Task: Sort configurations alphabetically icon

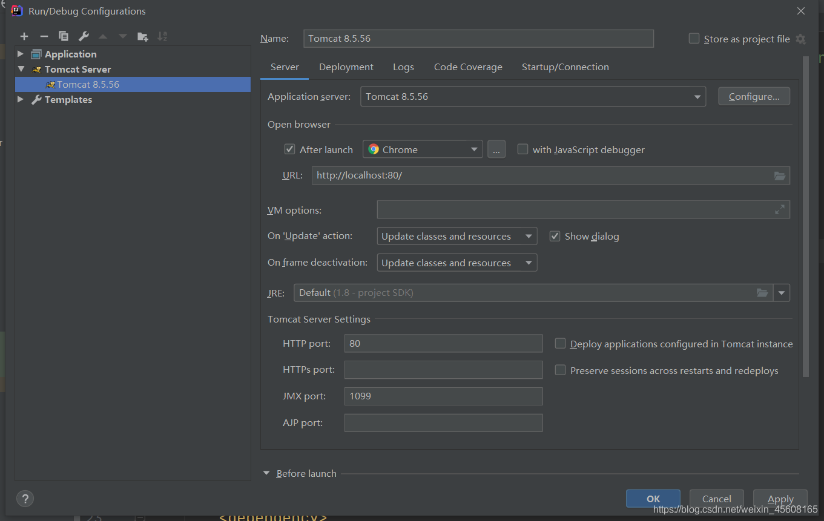Action: pos(162,36)
